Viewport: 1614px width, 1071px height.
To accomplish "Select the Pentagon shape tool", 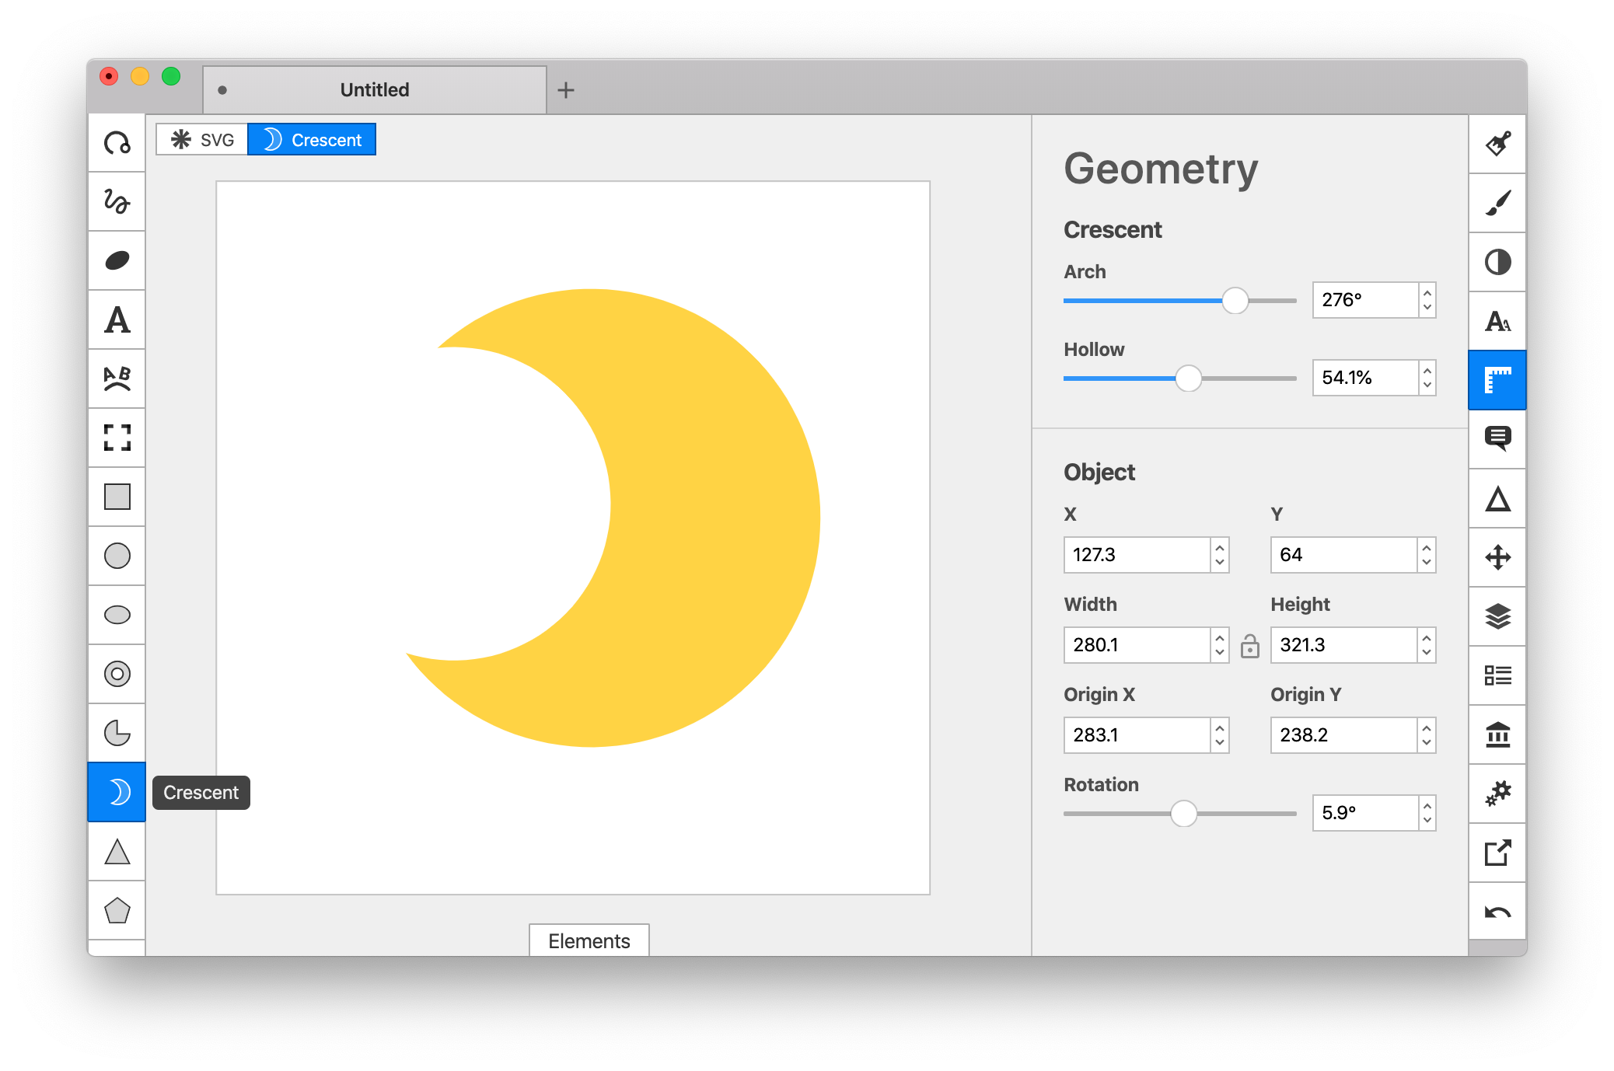I will [117, 910].
